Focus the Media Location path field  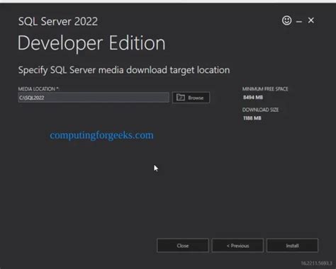coord(94,98)
